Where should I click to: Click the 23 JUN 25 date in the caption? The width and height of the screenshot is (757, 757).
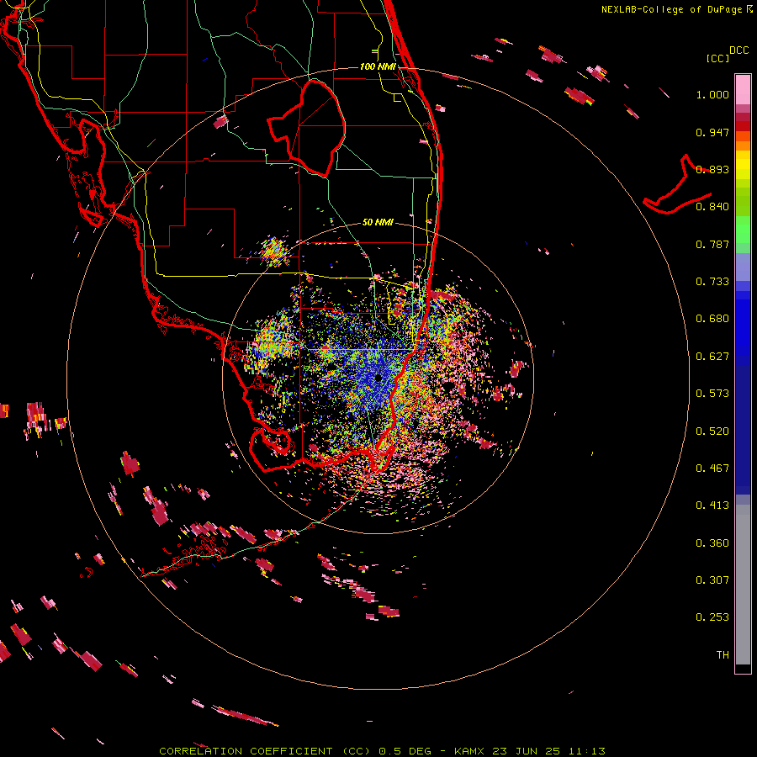coord(526,751)
